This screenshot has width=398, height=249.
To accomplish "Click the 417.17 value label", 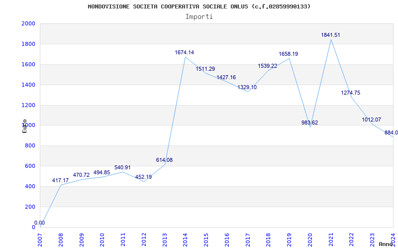I will tap(60, 180).
